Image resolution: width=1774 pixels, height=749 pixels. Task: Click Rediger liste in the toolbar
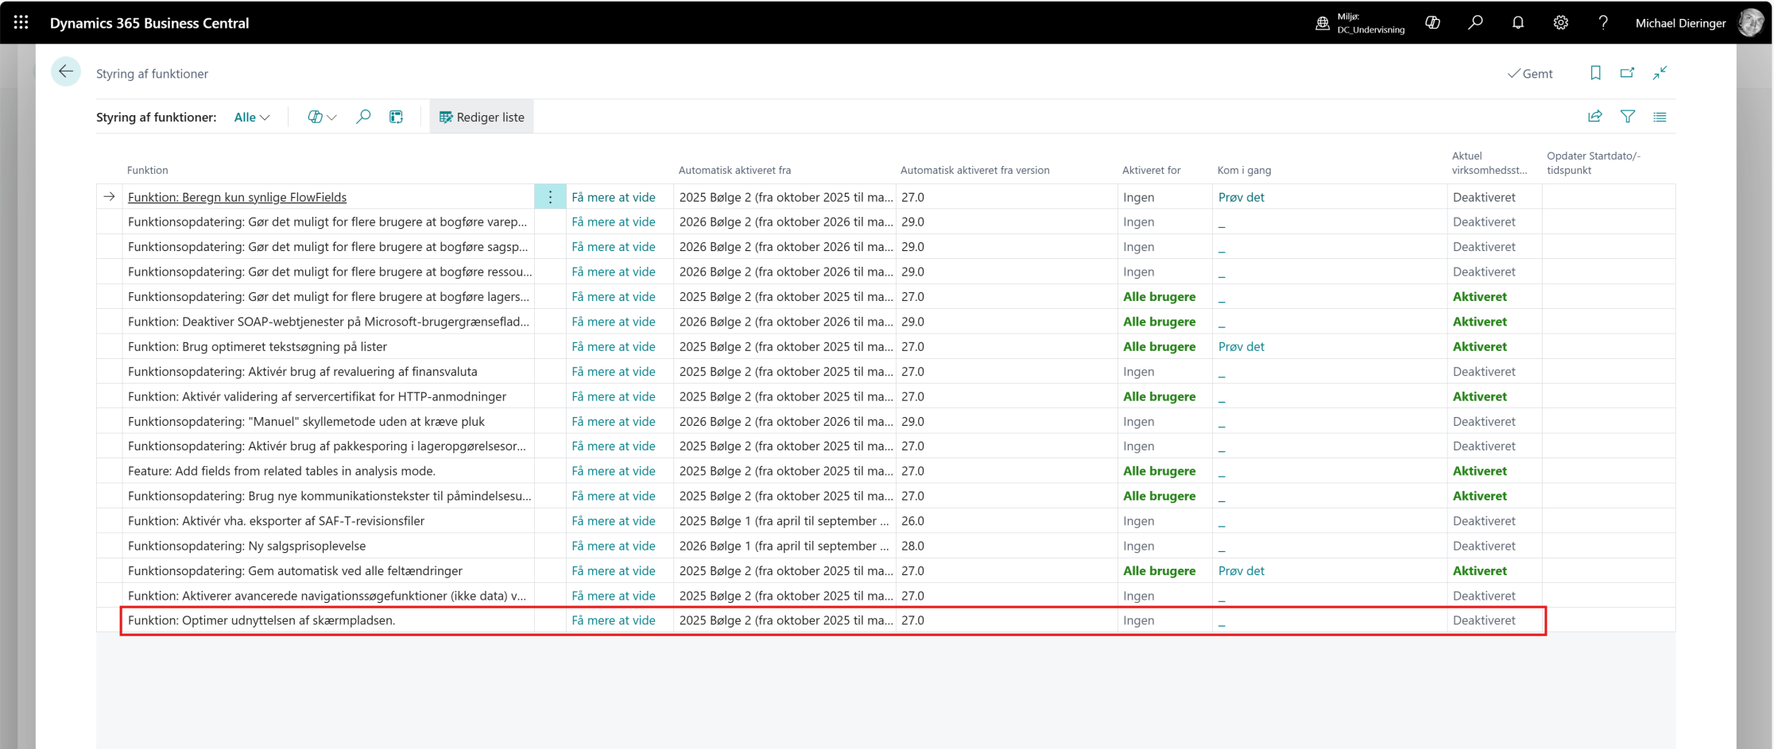click(x=482, y=118)
